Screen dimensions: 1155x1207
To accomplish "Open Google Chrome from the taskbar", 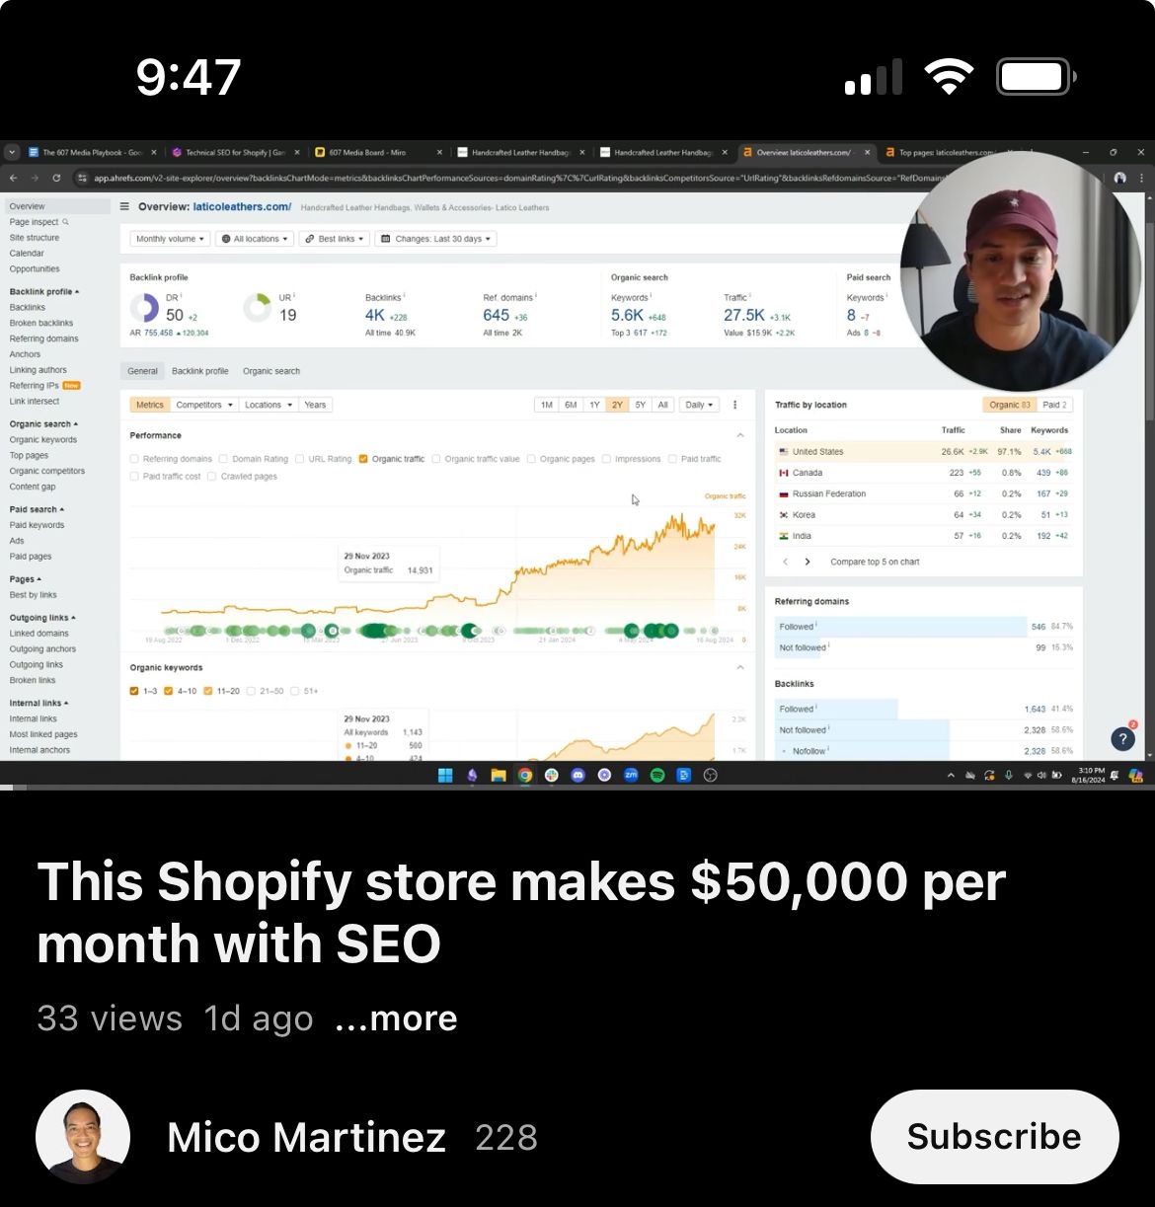I will (x=525, y=775).
